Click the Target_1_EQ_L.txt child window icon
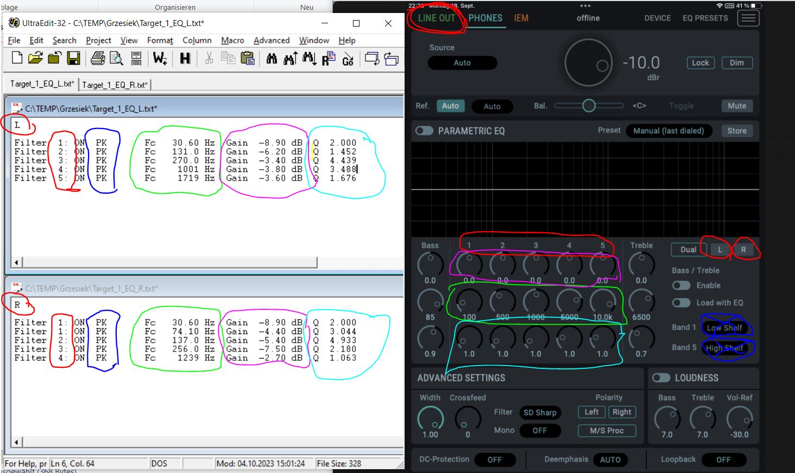This screenshot has width=795, height=473. 17,108
